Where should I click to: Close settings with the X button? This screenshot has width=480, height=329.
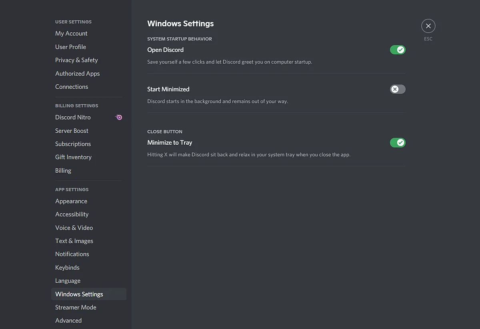point(428,26)
